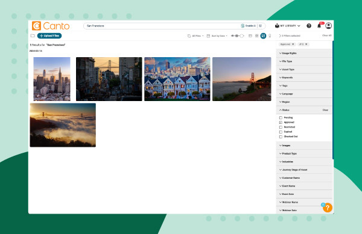Viewport: 362px width, 234px height.
Task: Expand the Industries filter
Action: tap(304, 162)
